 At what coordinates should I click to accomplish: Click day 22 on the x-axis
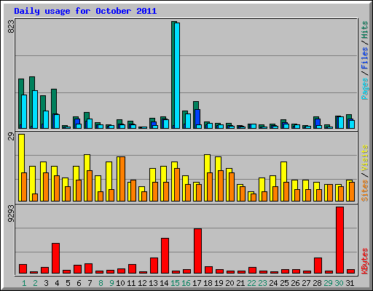pos(251,283)
